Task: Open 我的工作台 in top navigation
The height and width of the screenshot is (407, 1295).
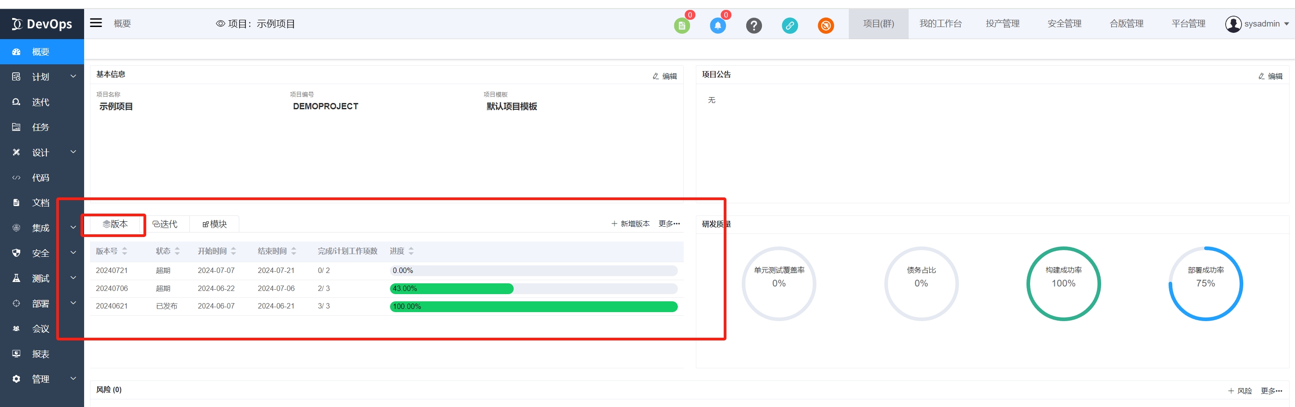Action: [x=940, y=24]
